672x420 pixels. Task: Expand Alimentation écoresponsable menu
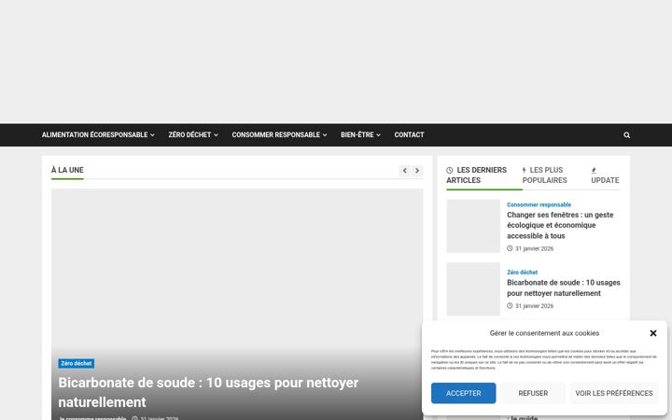[98, 135]
